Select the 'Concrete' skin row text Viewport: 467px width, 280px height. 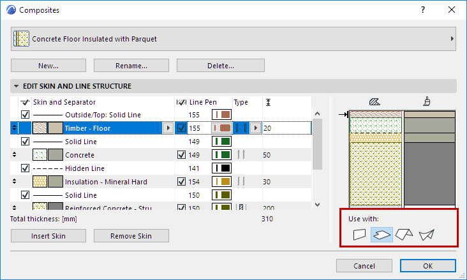click(x=80, y=155)
